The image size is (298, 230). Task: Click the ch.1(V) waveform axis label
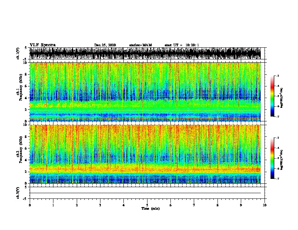pos(18,53)
